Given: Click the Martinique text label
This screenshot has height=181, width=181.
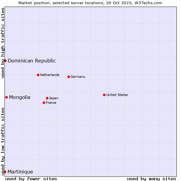Looking at the screenshot, I should point(20,172).
